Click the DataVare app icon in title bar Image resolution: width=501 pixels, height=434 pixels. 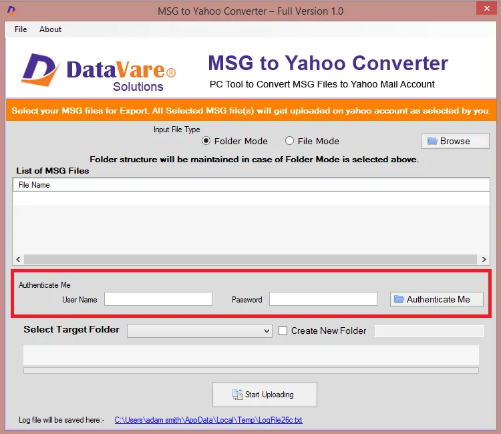[x=11, y=10]
